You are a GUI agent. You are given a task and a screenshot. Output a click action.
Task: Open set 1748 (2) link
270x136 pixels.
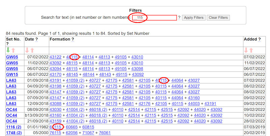coord(13,133)
